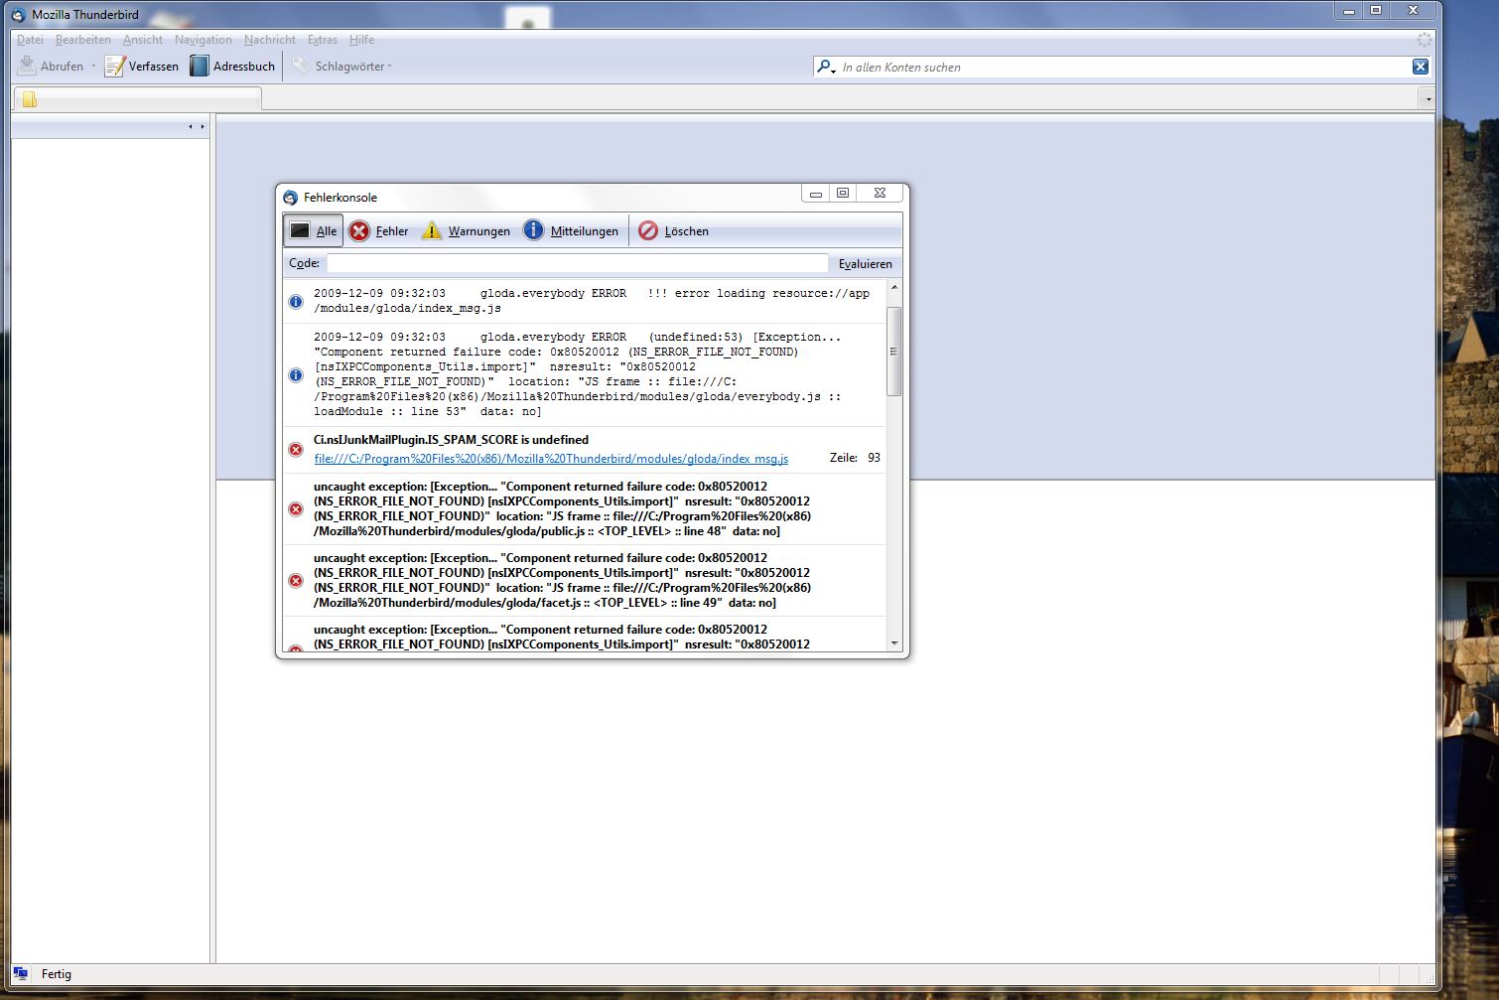This screenshot has width=1499, height=1000.
Task: Click the error icon beside the facet.js exception
Action: click(x=296, y=581)
